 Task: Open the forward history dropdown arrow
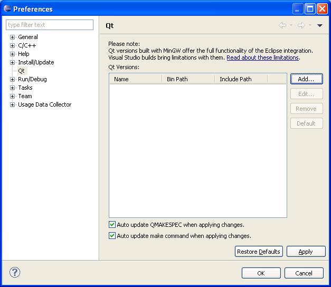click(310, 25)
